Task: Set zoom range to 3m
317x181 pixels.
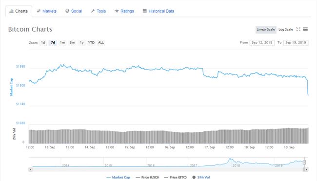Action: [72, 43]
